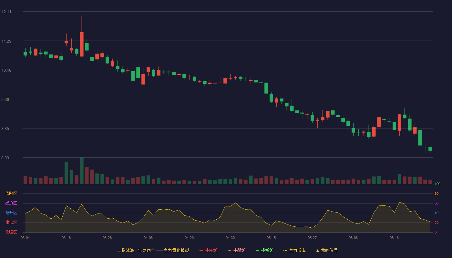Click the 100 indicator scale label
The image size is (452, 258).
[x=437, y=184]
